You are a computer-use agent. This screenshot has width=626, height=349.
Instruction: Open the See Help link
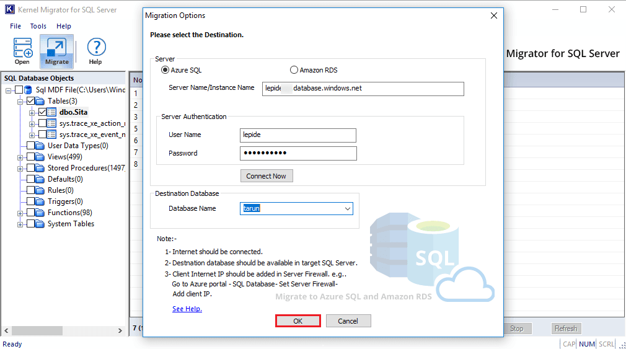tap(187, 309)
